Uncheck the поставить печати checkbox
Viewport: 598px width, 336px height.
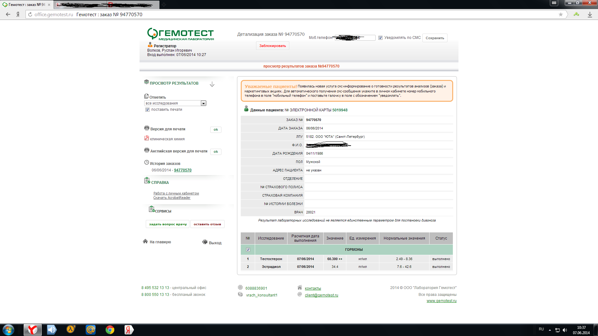[147, 110]
